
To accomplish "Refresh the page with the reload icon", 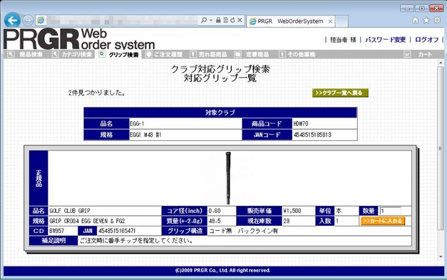I will (x=232, y=20).
